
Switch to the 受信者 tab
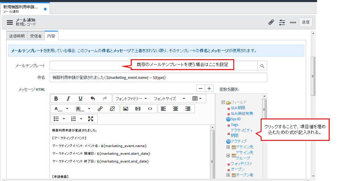[x=36, y=36]
